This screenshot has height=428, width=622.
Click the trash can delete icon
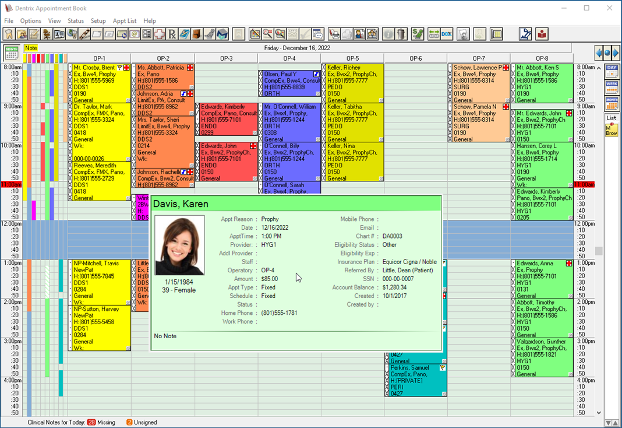[x=401, y=34]
